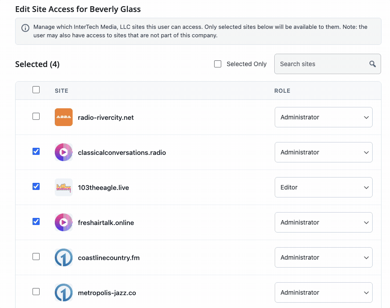
Task: Open the role dropdown for radio-rivercity.net
Action: (323, 117)
